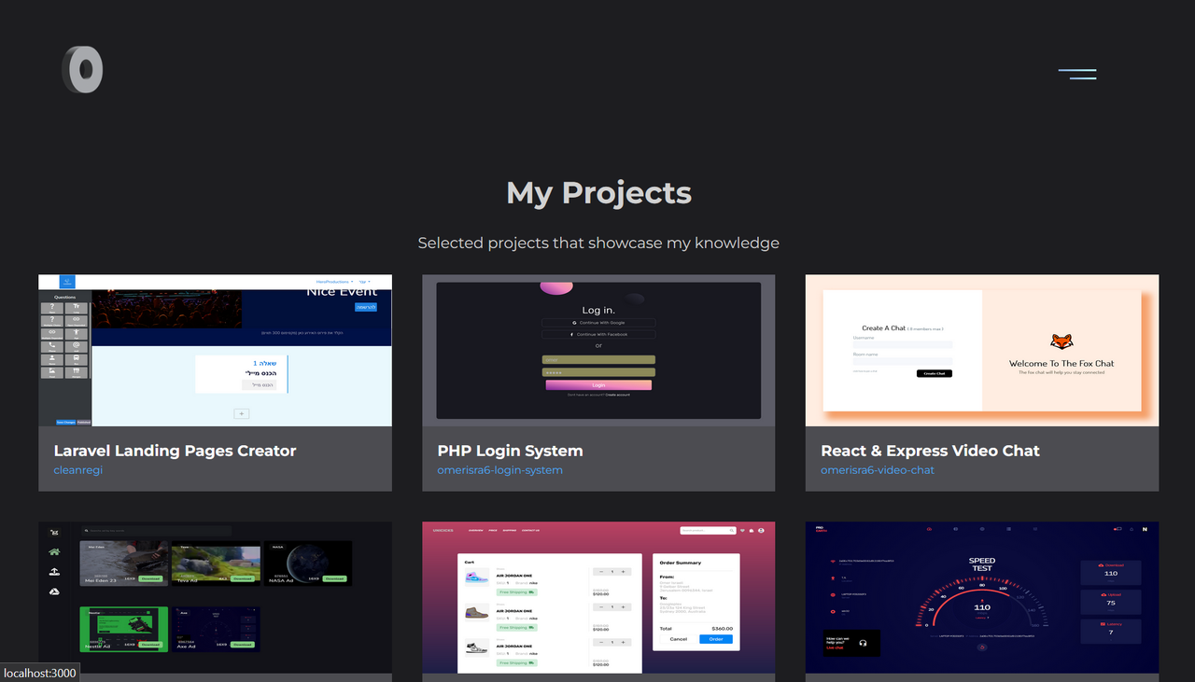Image resolution: width=1195 pixels, height=682 pixels.
Task: Follow the omerisra6-video-chat link
Action: point(878,470)
